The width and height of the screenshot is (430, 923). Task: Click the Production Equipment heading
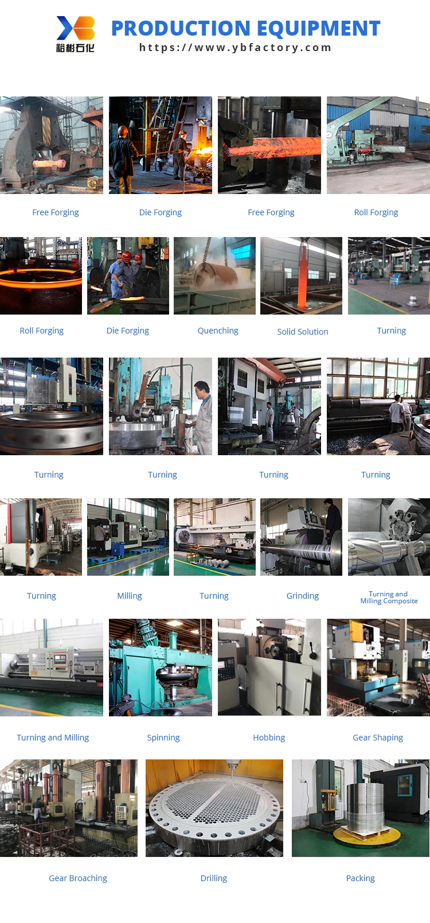245,28
